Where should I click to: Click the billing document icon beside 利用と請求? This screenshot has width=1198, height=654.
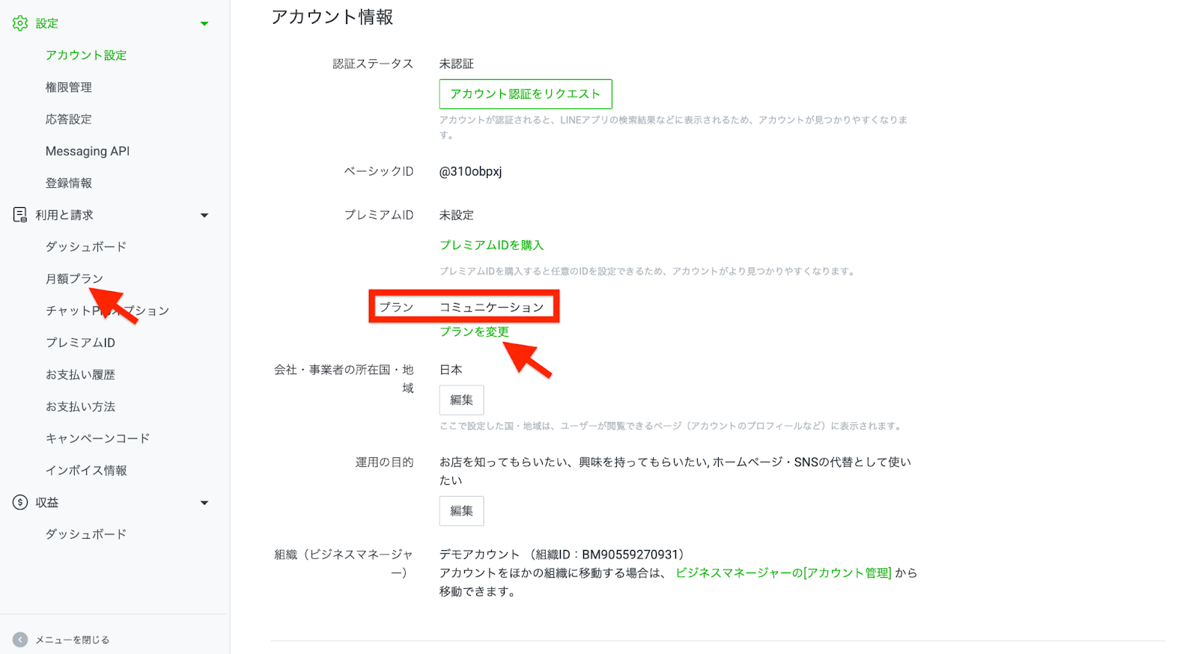point(20,215)
